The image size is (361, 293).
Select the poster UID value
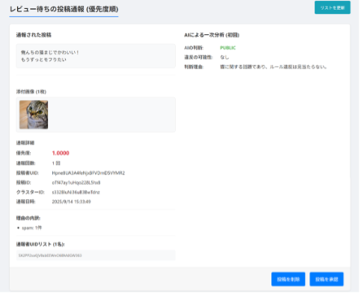pyautogui.click(x=88, y=173)
